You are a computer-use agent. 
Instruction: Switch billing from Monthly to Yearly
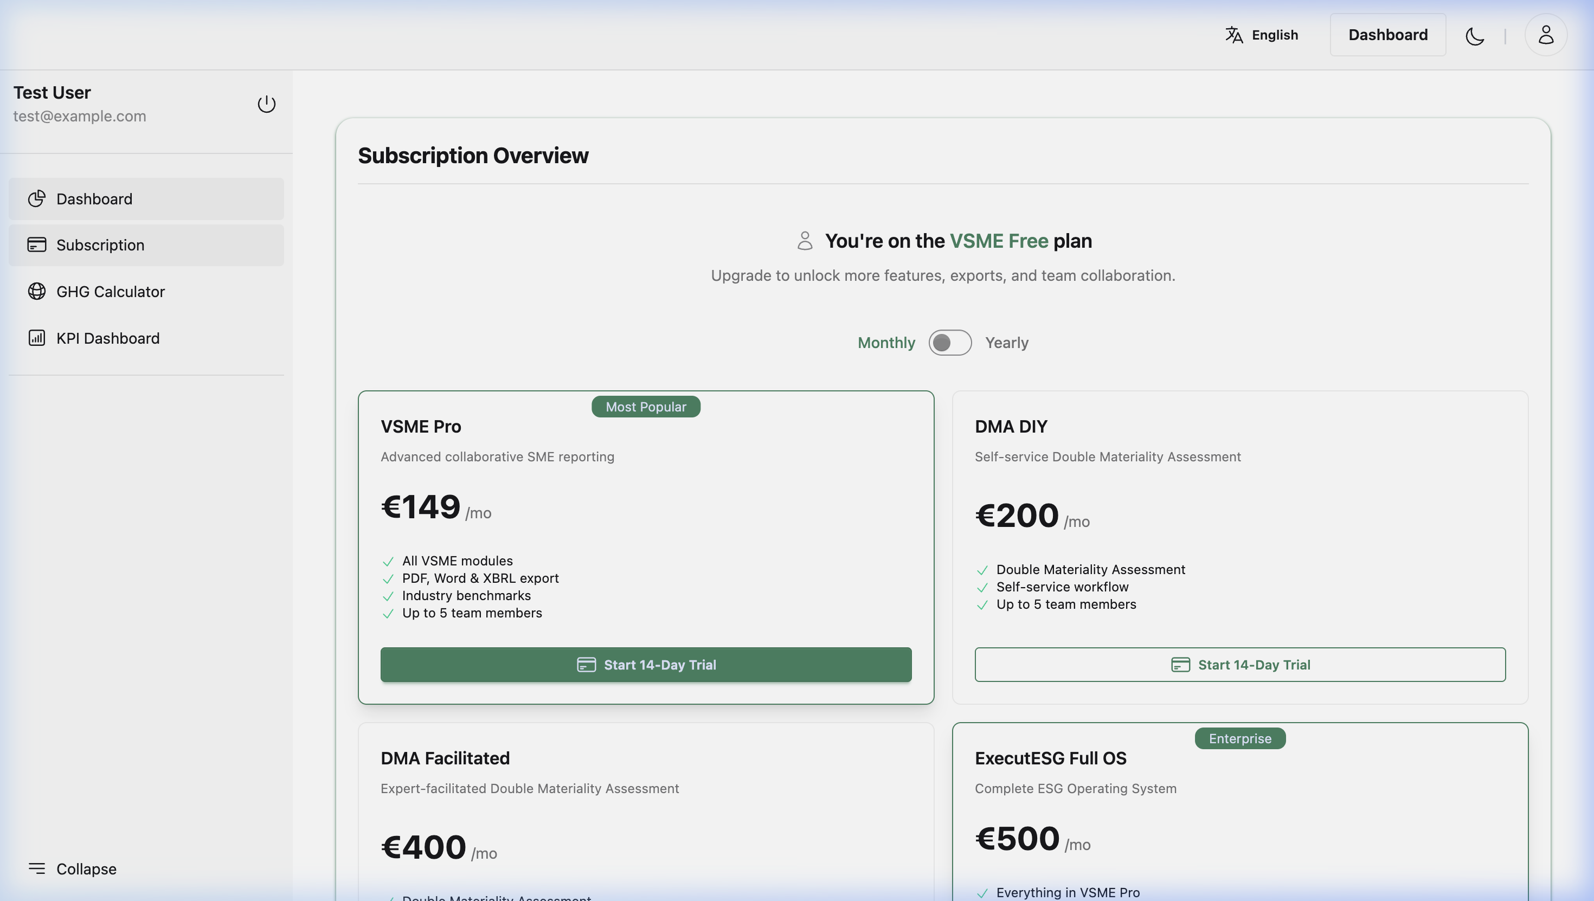pos(950,342)
